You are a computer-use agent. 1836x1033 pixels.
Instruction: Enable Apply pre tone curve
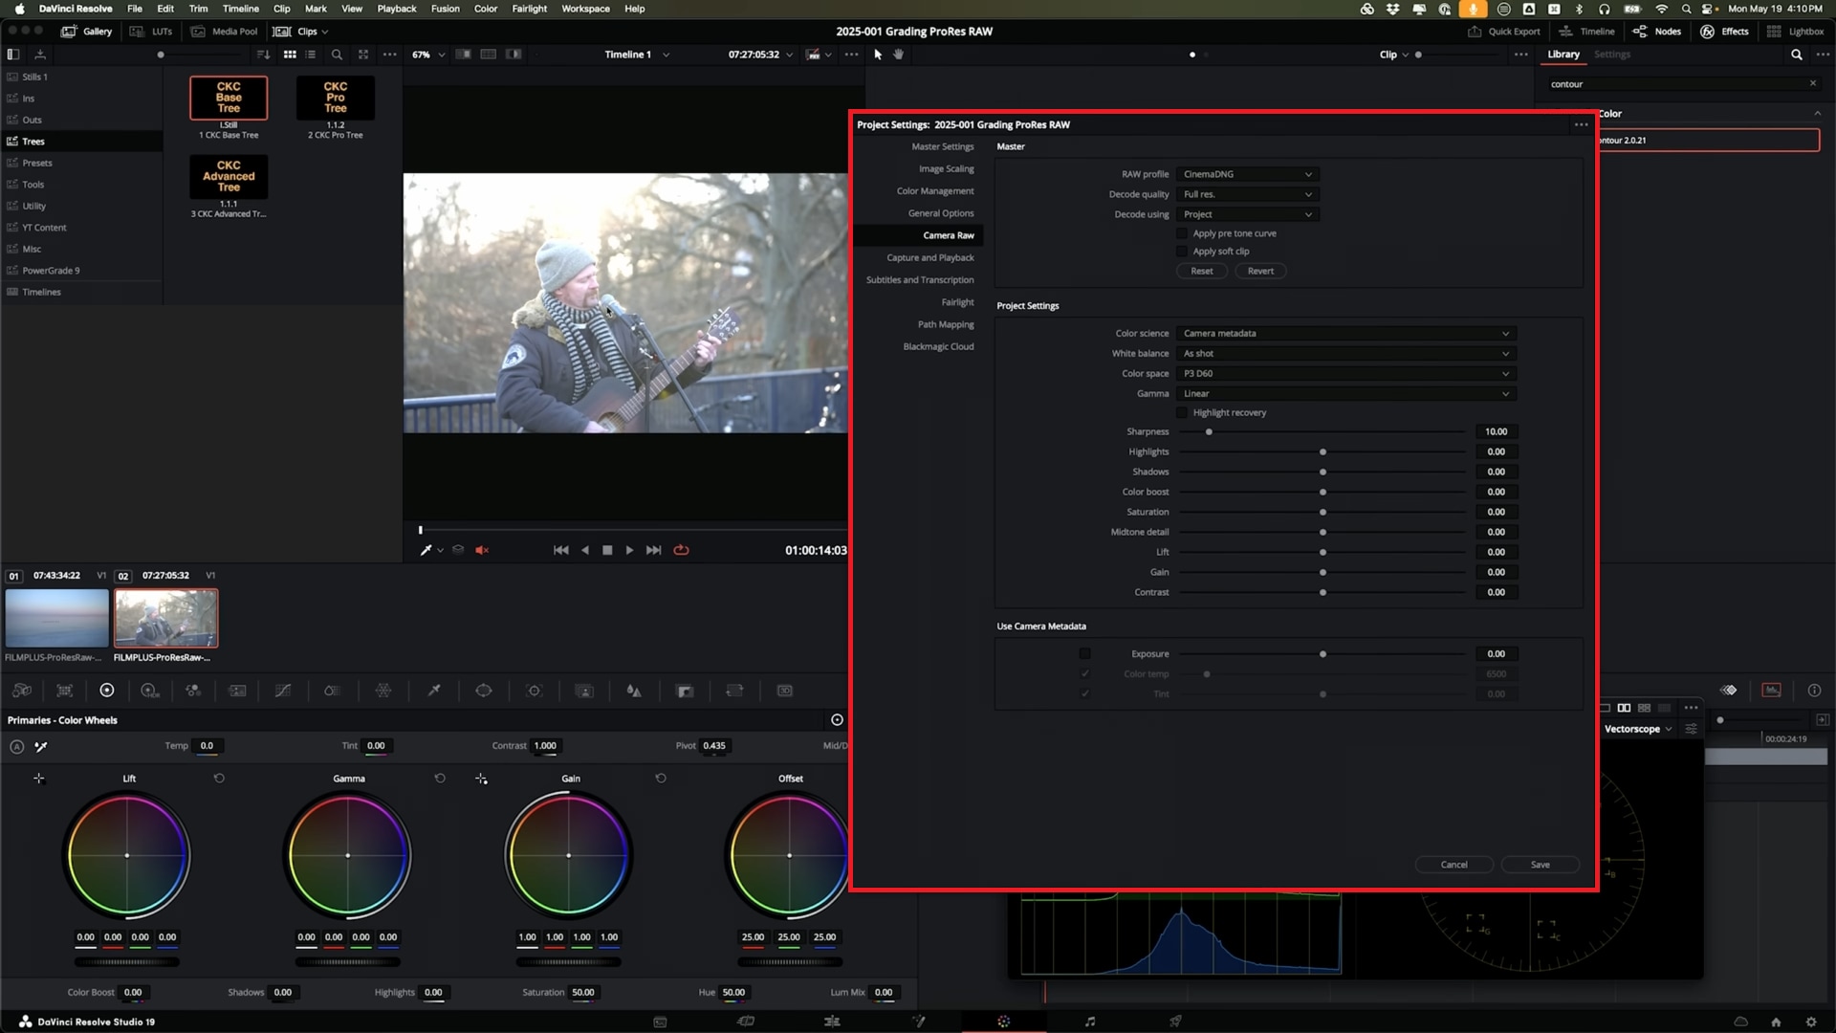click(1182, 233)
